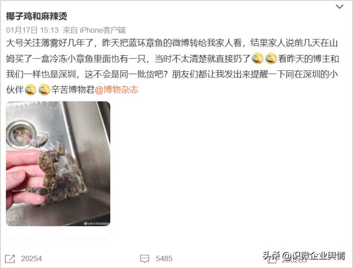
Task: Click the partially hidden like count
Action: pos(294,260)
